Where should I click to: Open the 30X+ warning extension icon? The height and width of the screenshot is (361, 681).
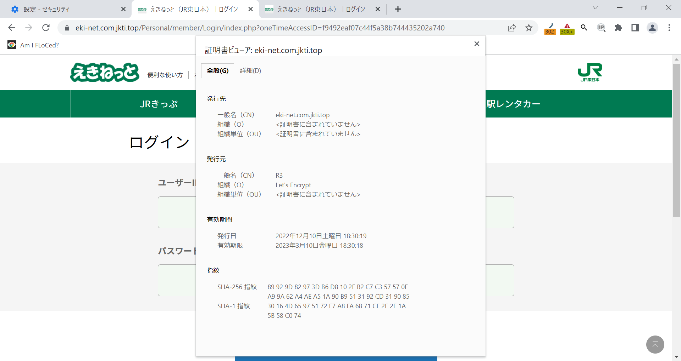[x=567, y=28]
